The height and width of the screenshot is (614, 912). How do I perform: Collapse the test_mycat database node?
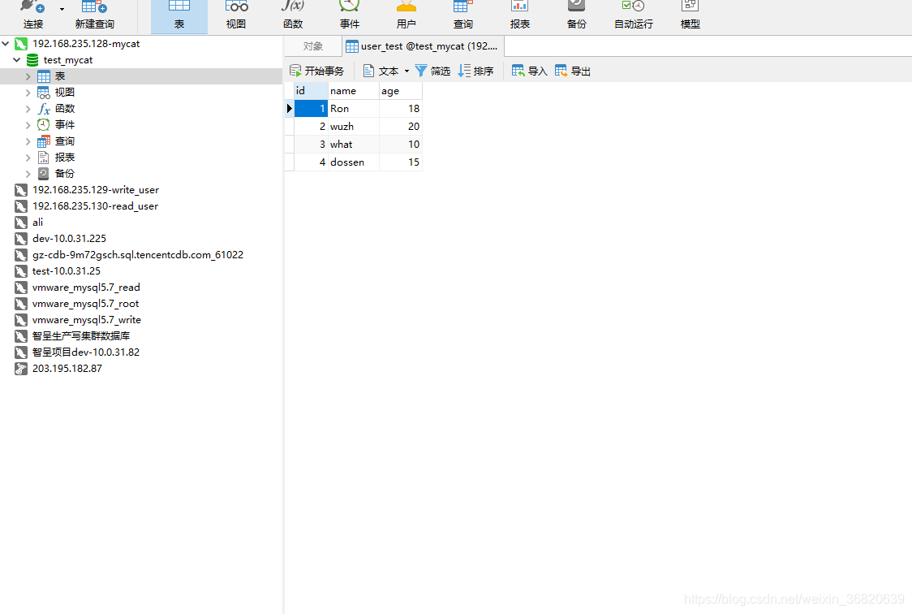(17, 60)
